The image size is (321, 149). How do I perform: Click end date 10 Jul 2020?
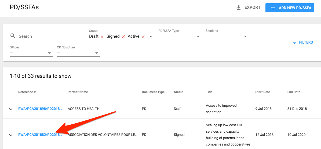296,135
